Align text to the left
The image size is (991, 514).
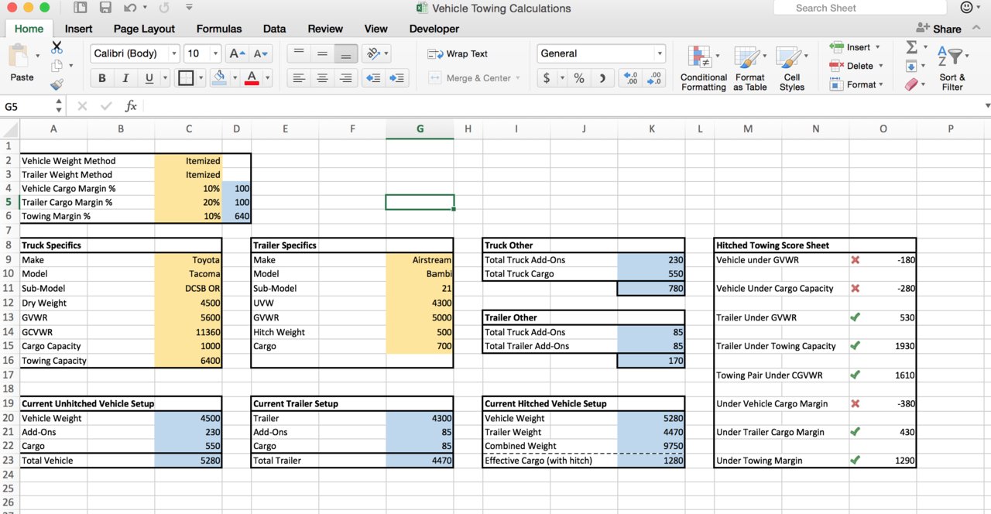pyautogui.click(x=299, y=78)
